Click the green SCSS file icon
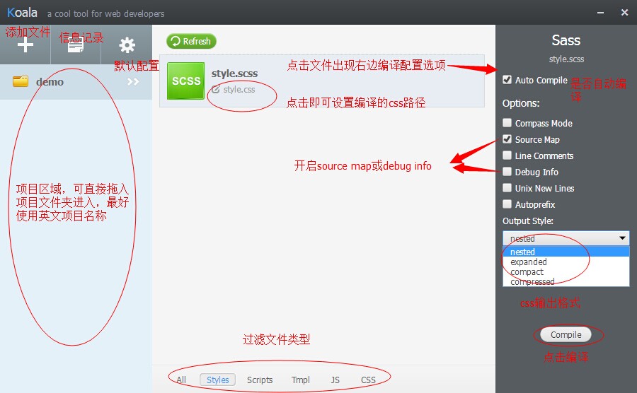Image resolution: width=637 pixels, height=393 pixels. [185, 81]
